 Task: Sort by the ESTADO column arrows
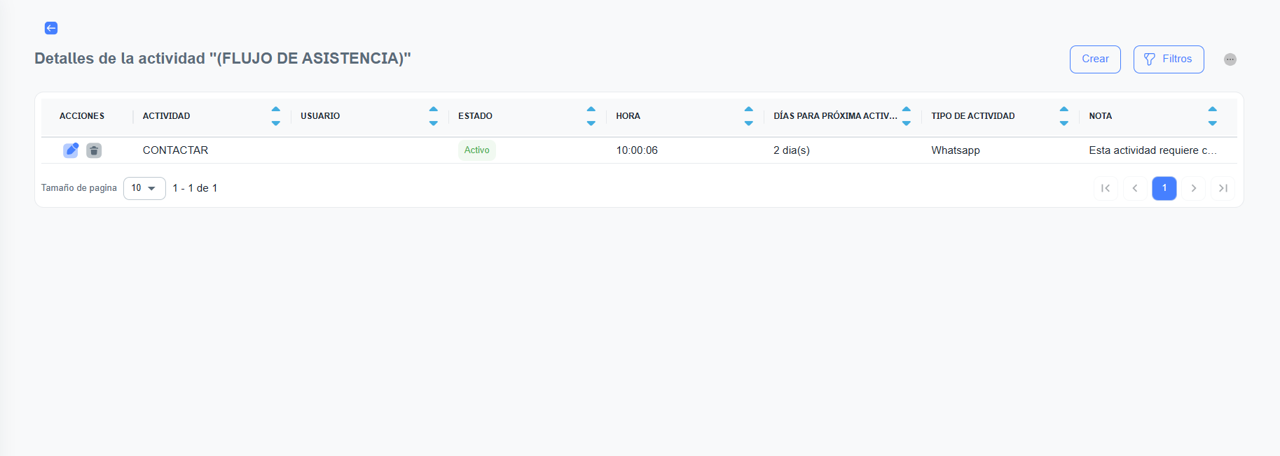pyautogui.click(x=591, y=116)
